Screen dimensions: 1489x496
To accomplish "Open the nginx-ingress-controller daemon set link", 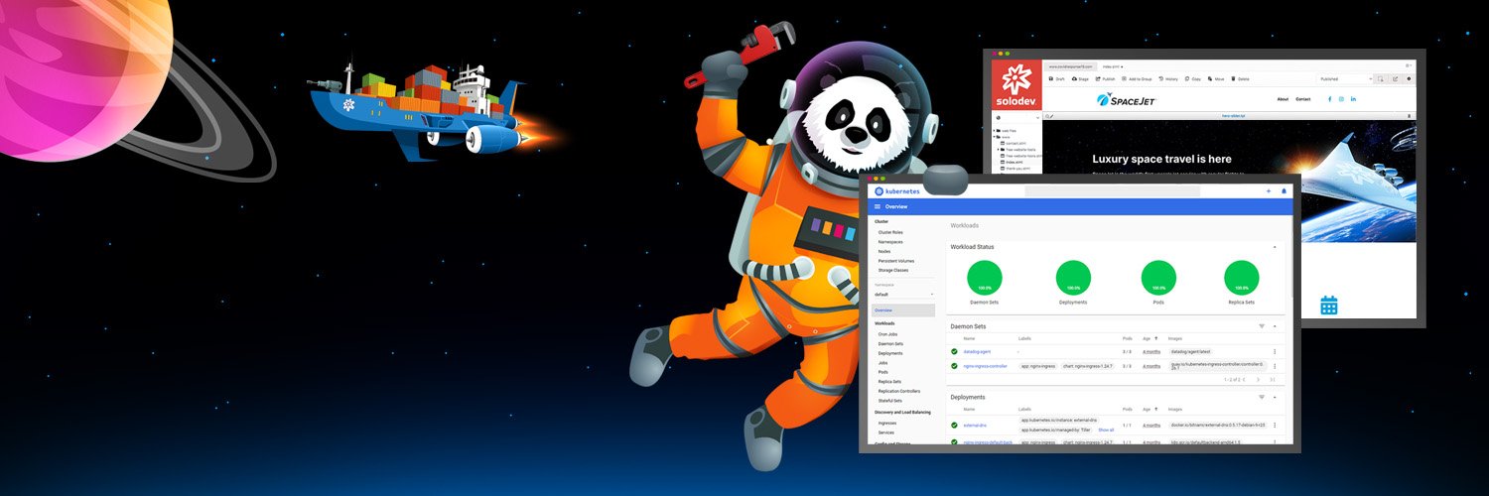I will click(985, 366).
